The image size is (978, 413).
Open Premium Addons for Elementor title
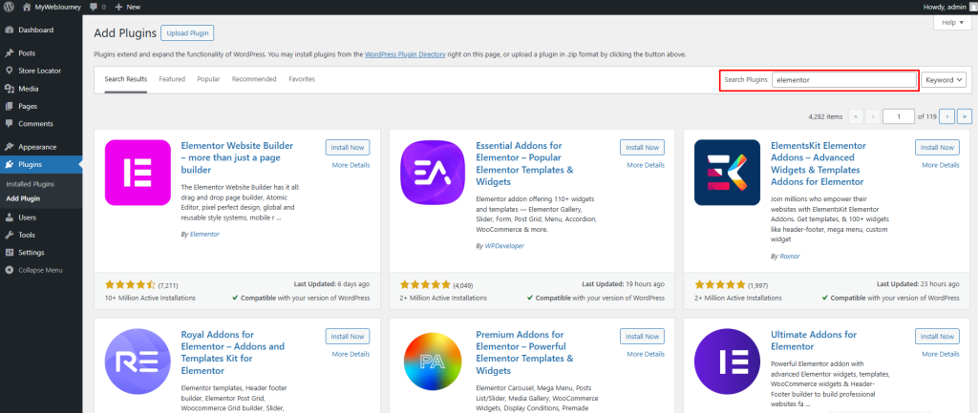pos(524,353)
